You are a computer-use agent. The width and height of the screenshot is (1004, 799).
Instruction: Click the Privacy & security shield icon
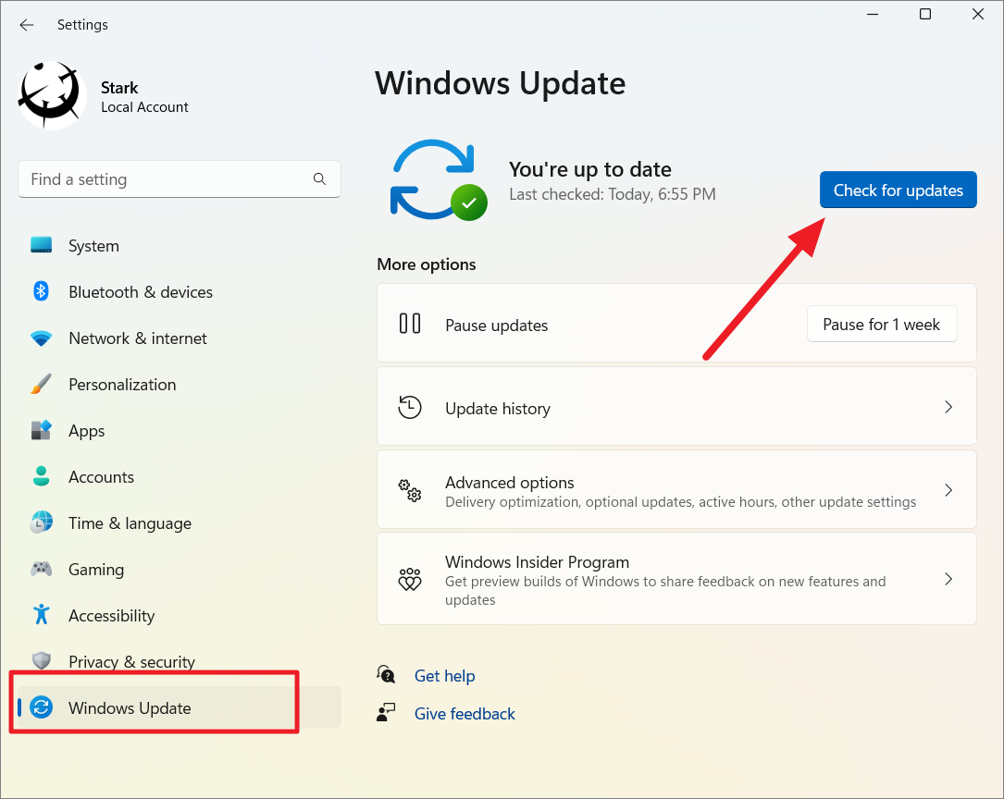click(x=41, y=660)
